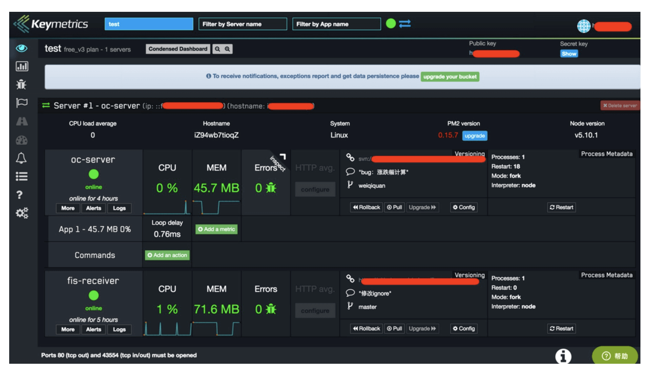This screenshot has width=647, height=369.
Task: Open the road transactions sidebar icon
Action: (x=22, y=121)
